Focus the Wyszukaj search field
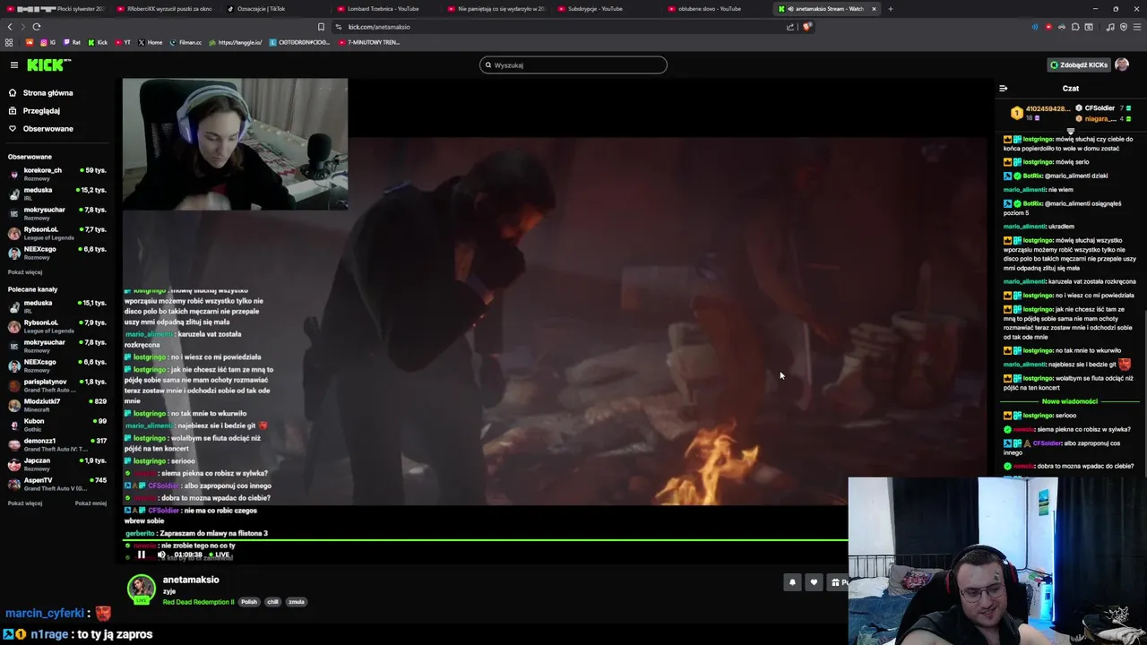This screenshot has height=645, width=1147. tap(573, 64)
